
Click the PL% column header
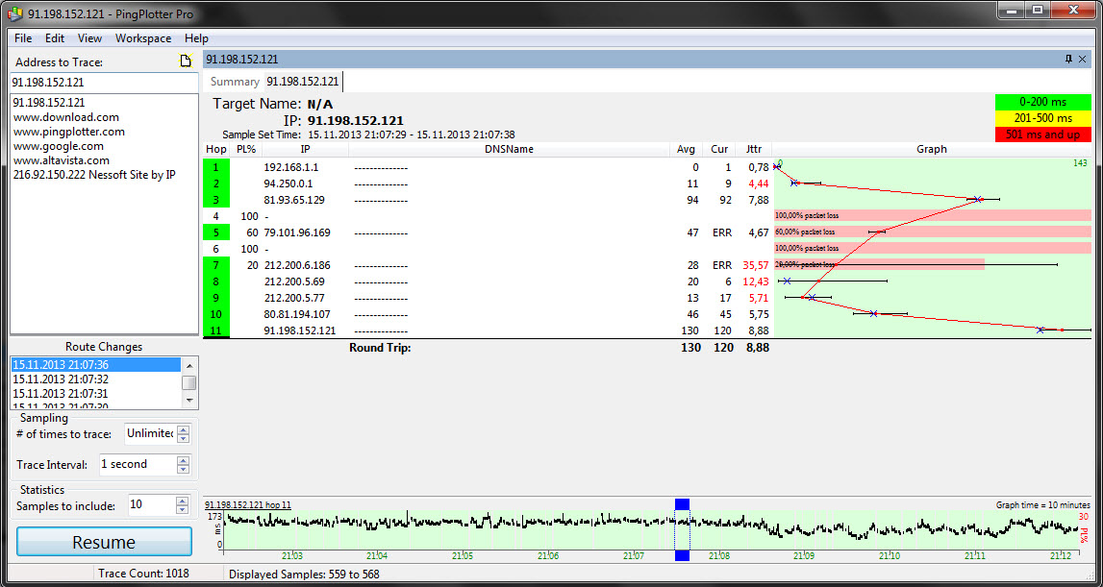coord(245,149)
